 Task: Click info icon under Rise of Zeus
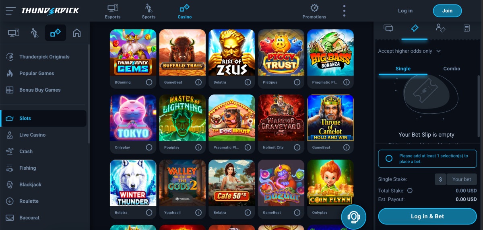(x=248, y=82)
